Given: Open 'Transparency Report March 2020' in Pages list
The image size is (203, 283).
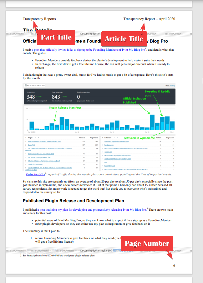Looking at the screenshot, I should 41,154.
